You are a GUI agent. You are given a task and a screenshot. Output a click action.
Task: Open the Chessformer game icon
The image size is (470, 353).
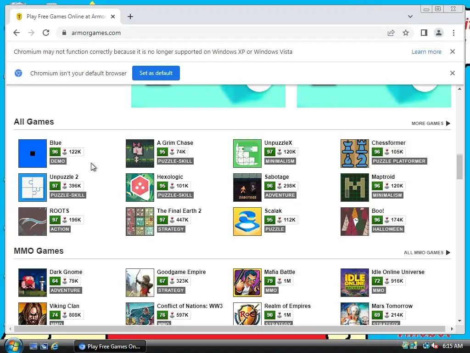pos(355,154)
